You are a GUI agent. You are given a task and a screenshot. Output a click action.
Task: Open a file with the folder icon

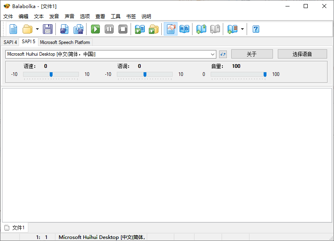(x=27, y=29)
